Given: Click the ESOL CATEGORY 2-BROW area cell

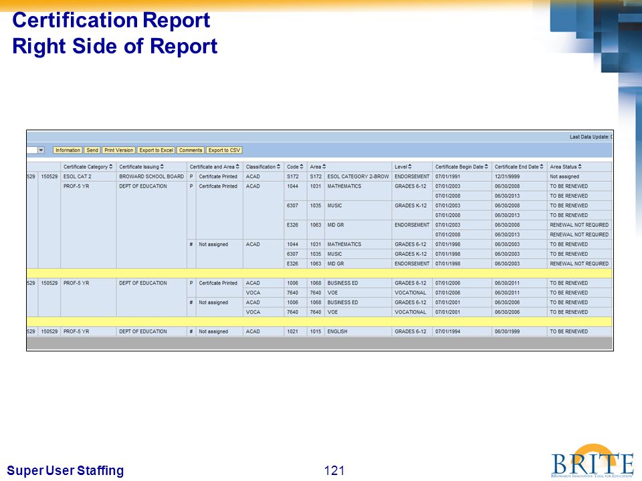Looking at the screenshot, I should 358,176.
